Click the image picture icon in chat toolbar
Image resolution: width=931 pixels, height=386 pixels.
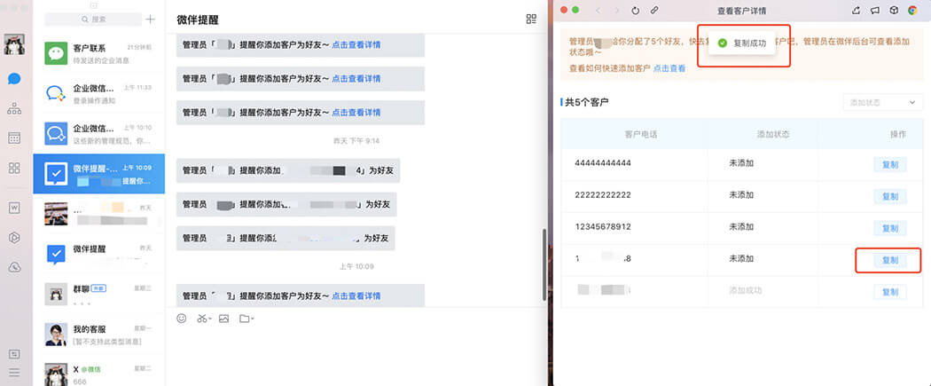point(224,319)
